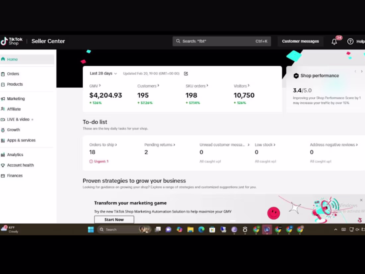Open the Marketing megaphone icon
365x274 pixels.
3,98
